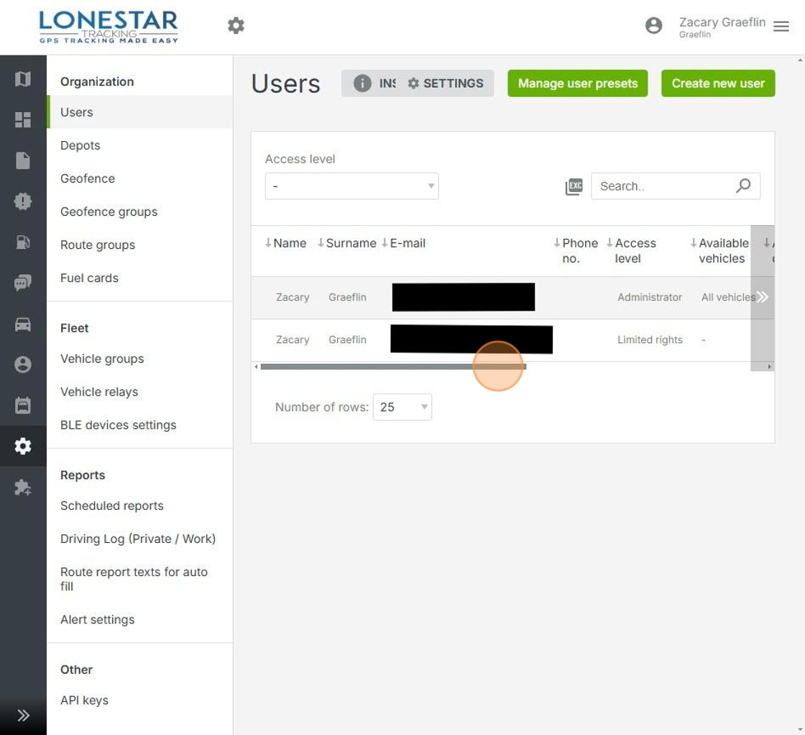Select Users in Organization menu
The width and height of the screenshot is (805, 735).
tap(139, 112)
